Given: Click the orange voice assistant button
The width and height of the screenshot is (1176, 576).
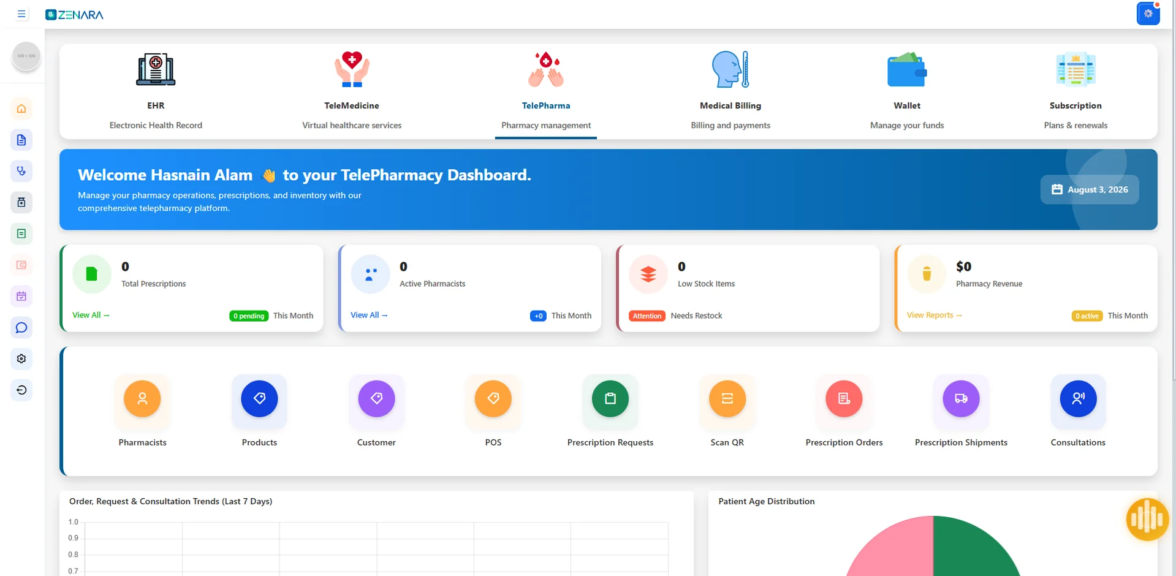Looking at the screenshot, I should click(x=1147, y=520).
